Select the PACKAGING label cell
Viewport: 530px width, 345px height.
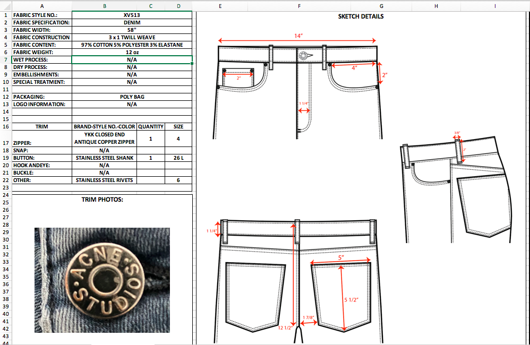42,97
